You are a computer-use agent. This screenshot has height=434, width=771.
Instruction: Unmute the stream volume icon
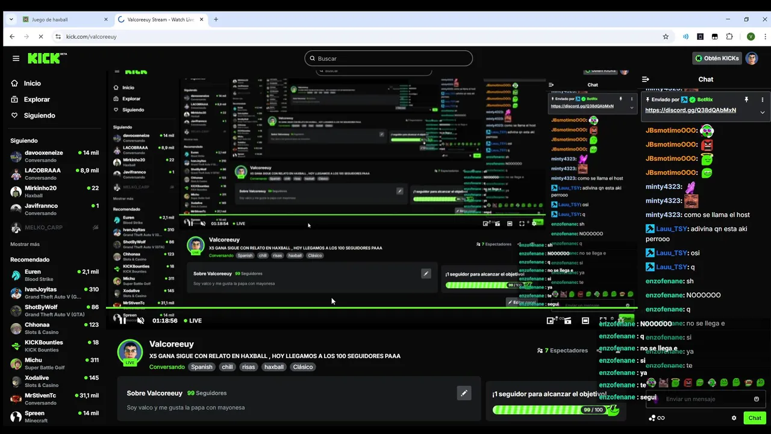click(140, 321)
